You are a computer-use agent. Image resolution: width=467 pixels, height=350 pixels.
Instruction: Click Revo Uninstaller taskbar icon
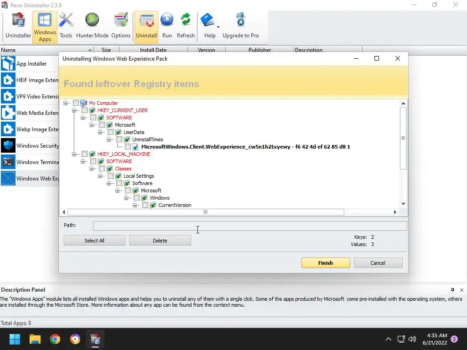click(x=95, y=339)
